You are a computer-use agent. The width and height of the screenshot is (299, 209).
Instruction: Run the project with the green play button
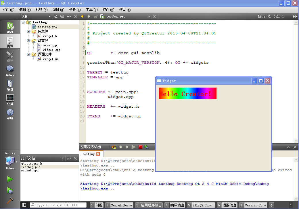click(10, 179)
